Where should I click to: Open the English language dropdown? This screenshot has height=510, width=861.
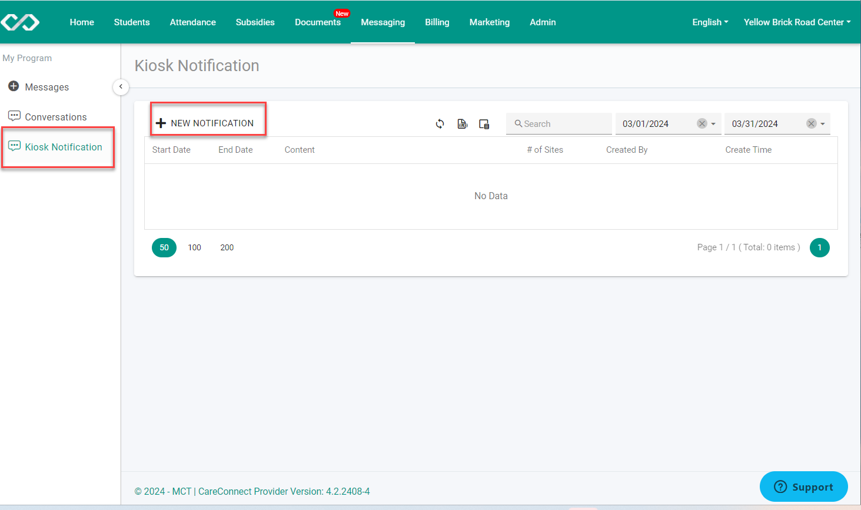(710, 22)
